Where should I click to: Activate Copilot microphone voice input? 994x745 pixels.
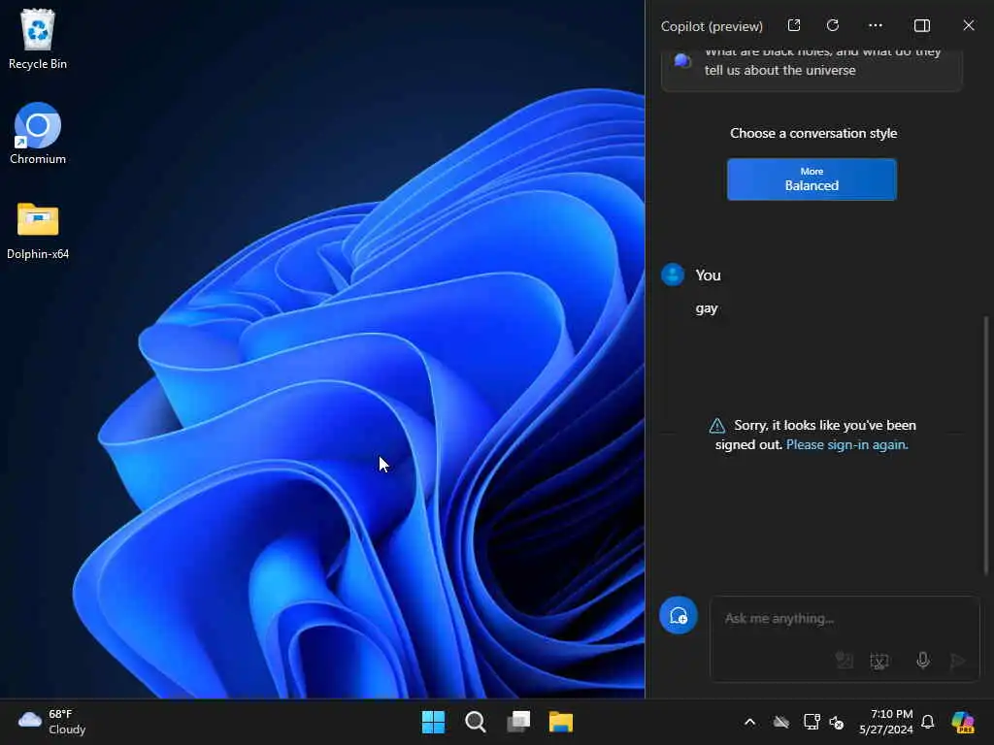923,660
